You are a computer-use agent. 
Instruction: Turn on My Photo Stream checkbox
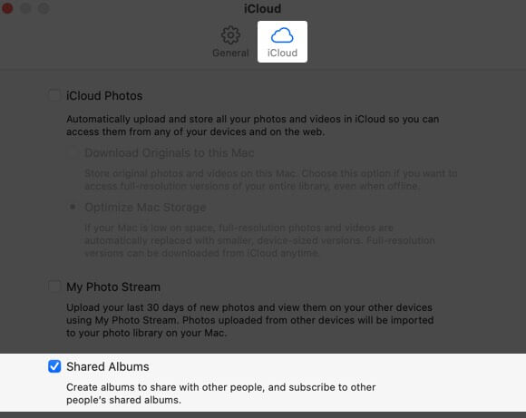54,287
